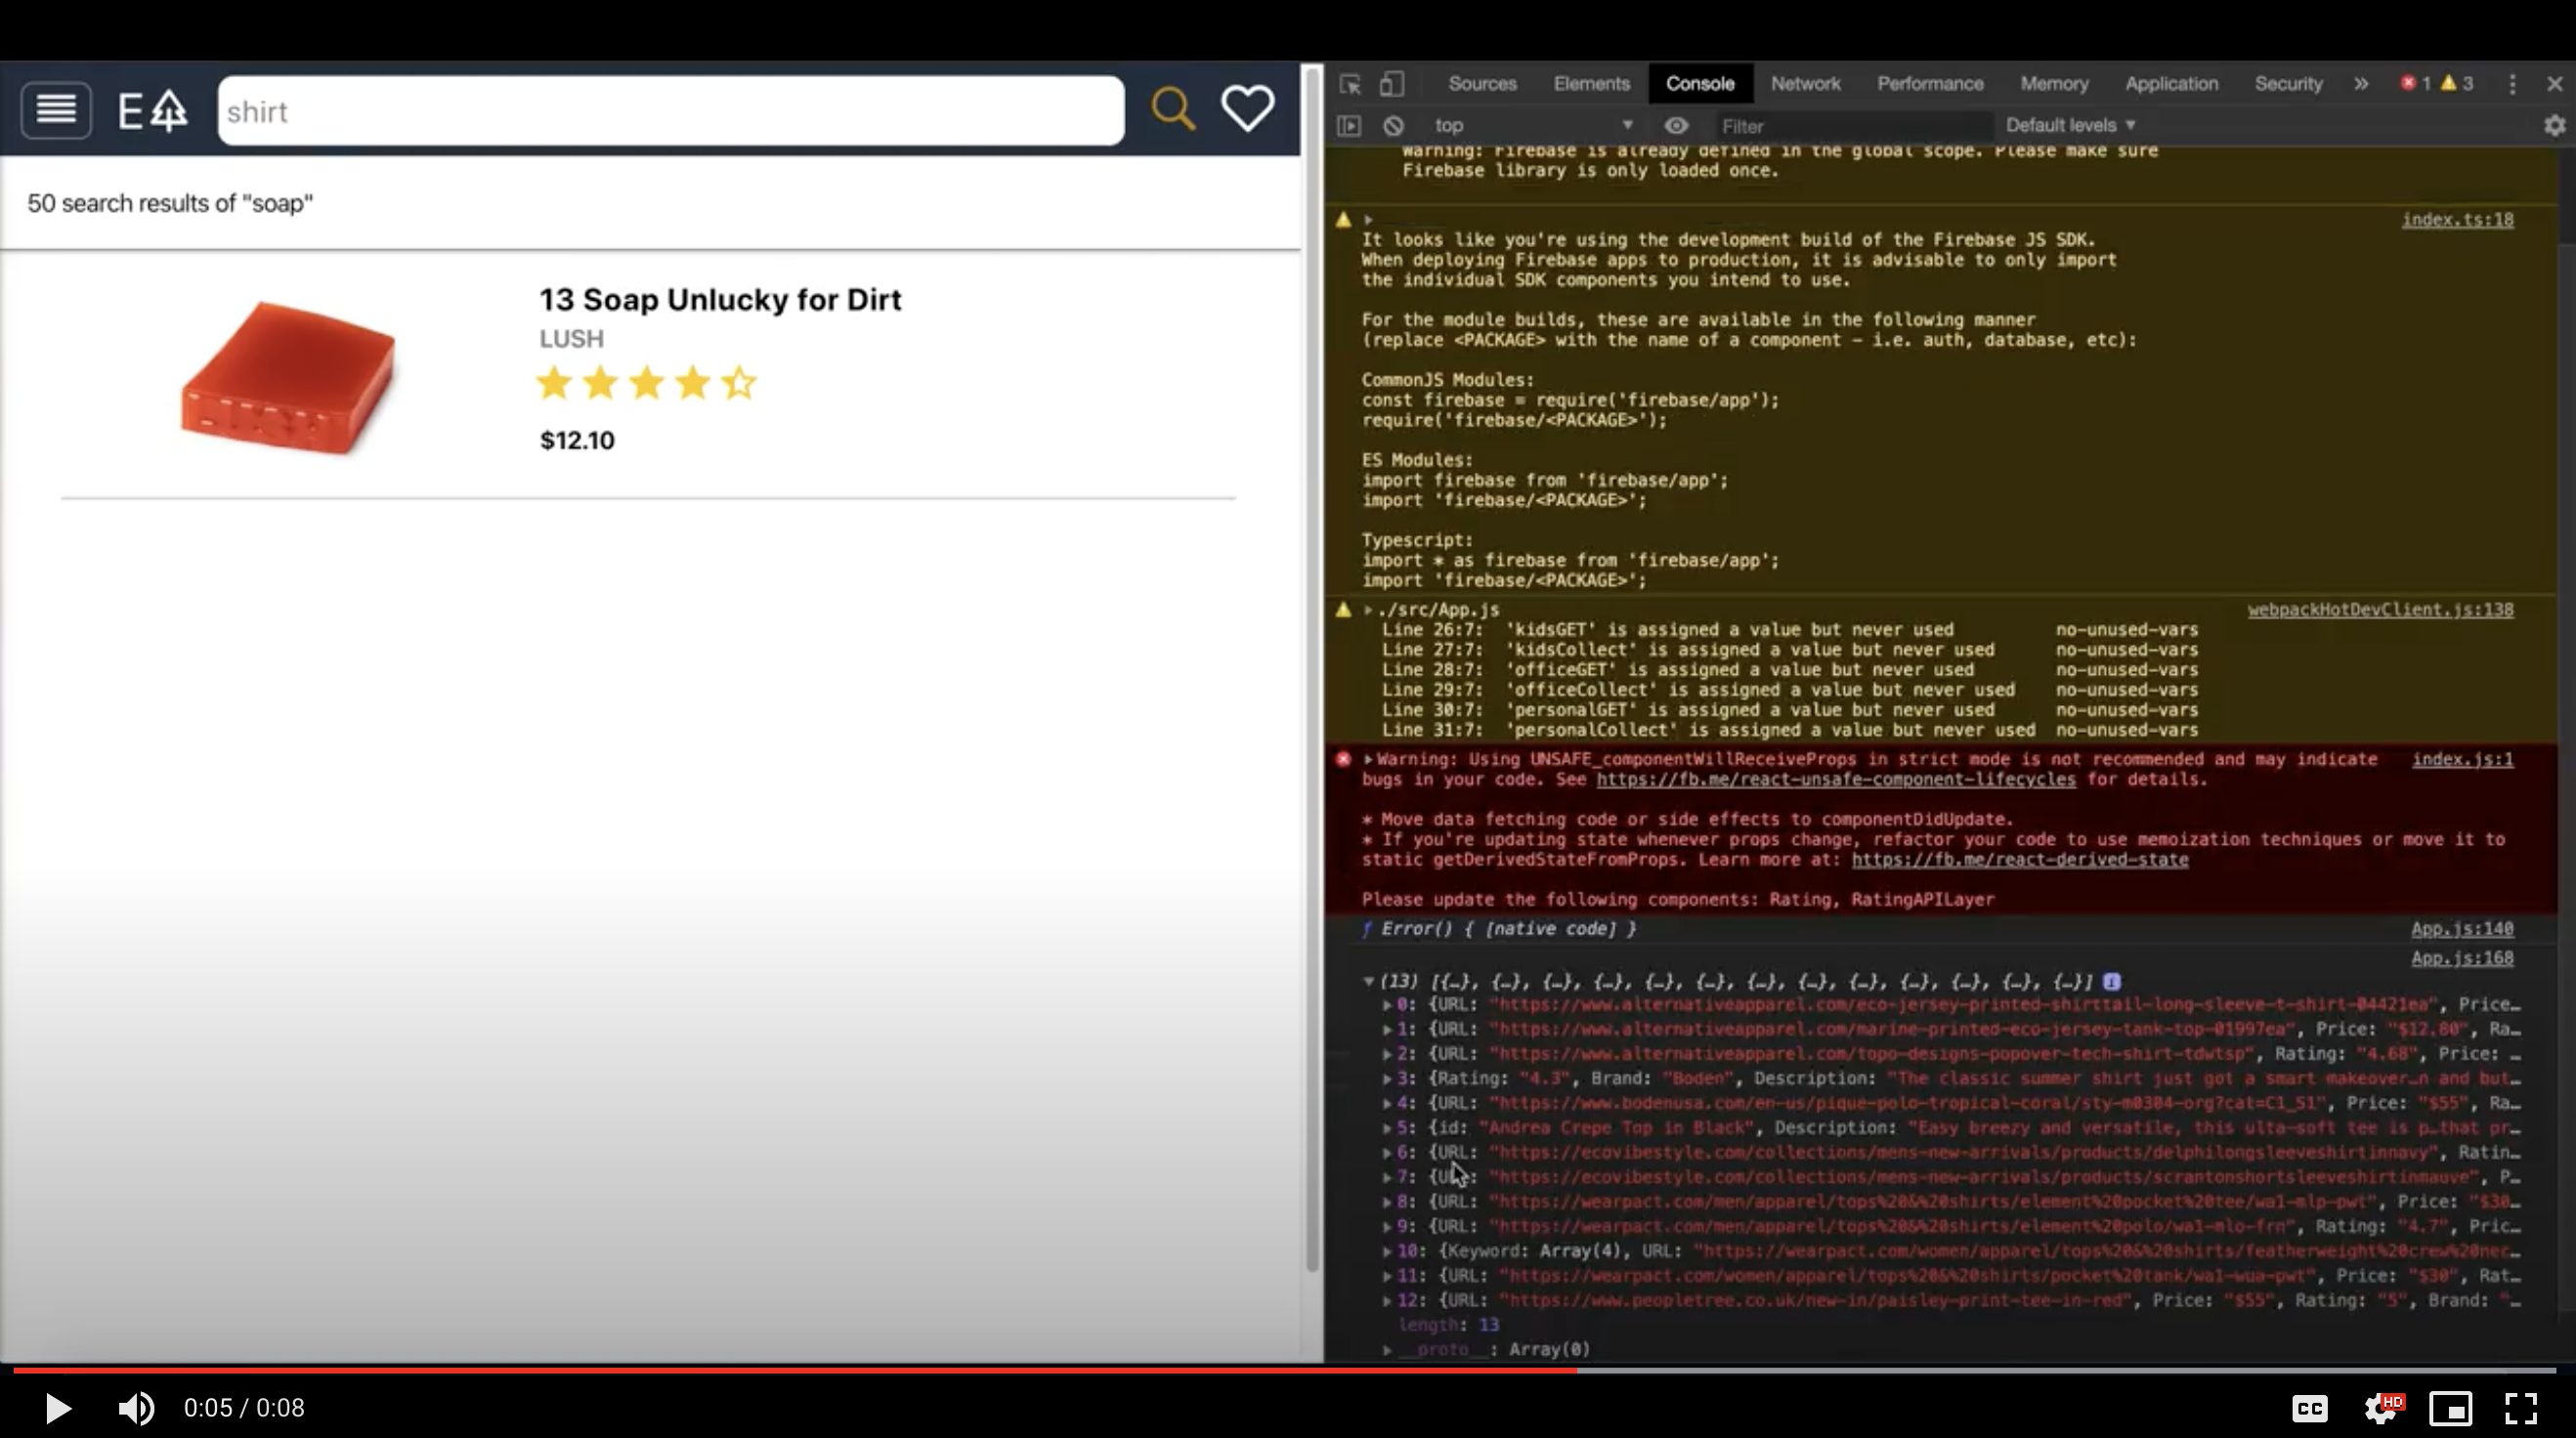Viewport: 2576px width, 1438px height.
Task: Toggle closed captions (CC)
Action: 2309,1408
